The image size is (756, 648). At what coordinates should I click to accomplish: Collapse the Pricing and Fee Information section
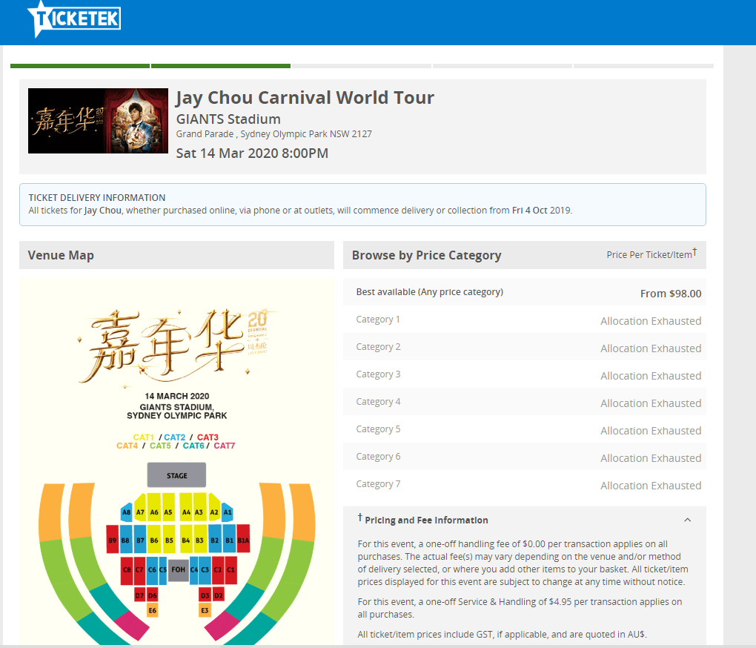[687, 520]
